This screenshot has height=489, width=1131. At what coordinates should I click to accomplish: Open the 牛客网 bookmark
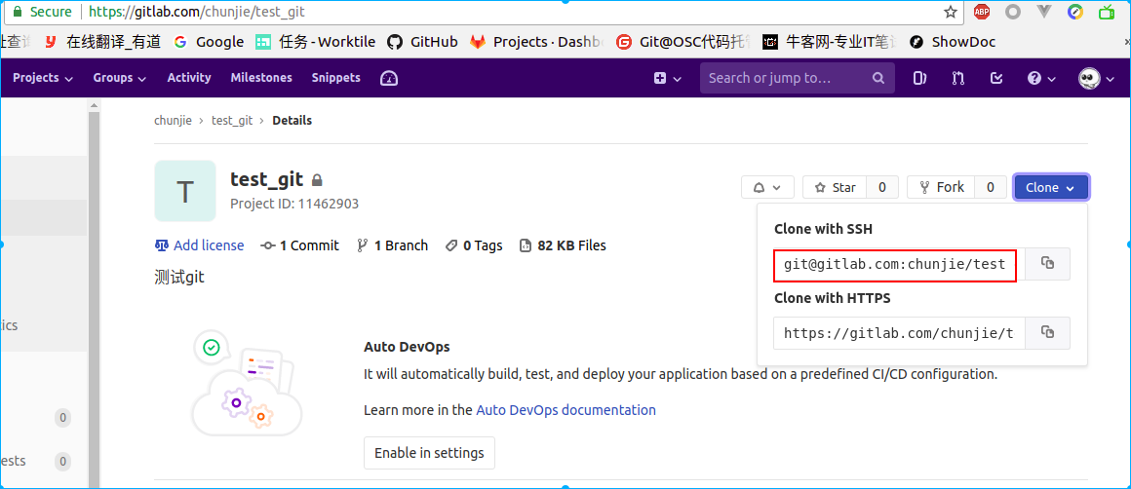click(830, 42)
